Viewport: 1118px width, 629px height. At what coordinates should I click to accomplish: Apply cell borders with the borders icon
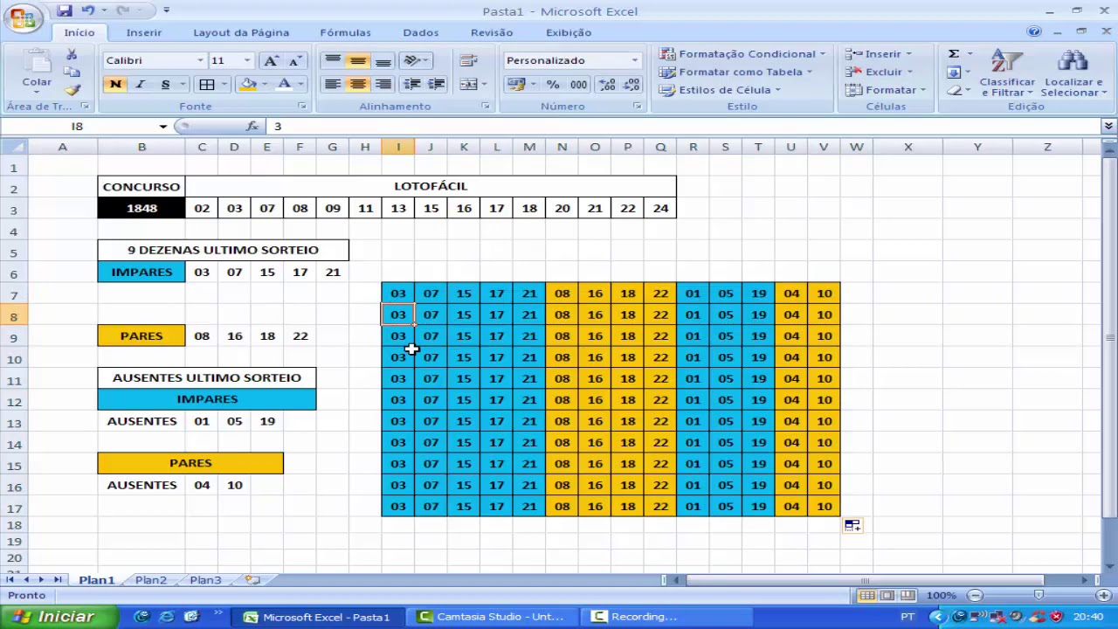(207, 85)
